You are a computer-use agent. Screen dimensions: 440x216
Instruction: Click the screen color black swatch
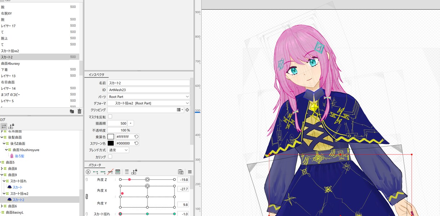pyautogui.click(x=111, y=143)
